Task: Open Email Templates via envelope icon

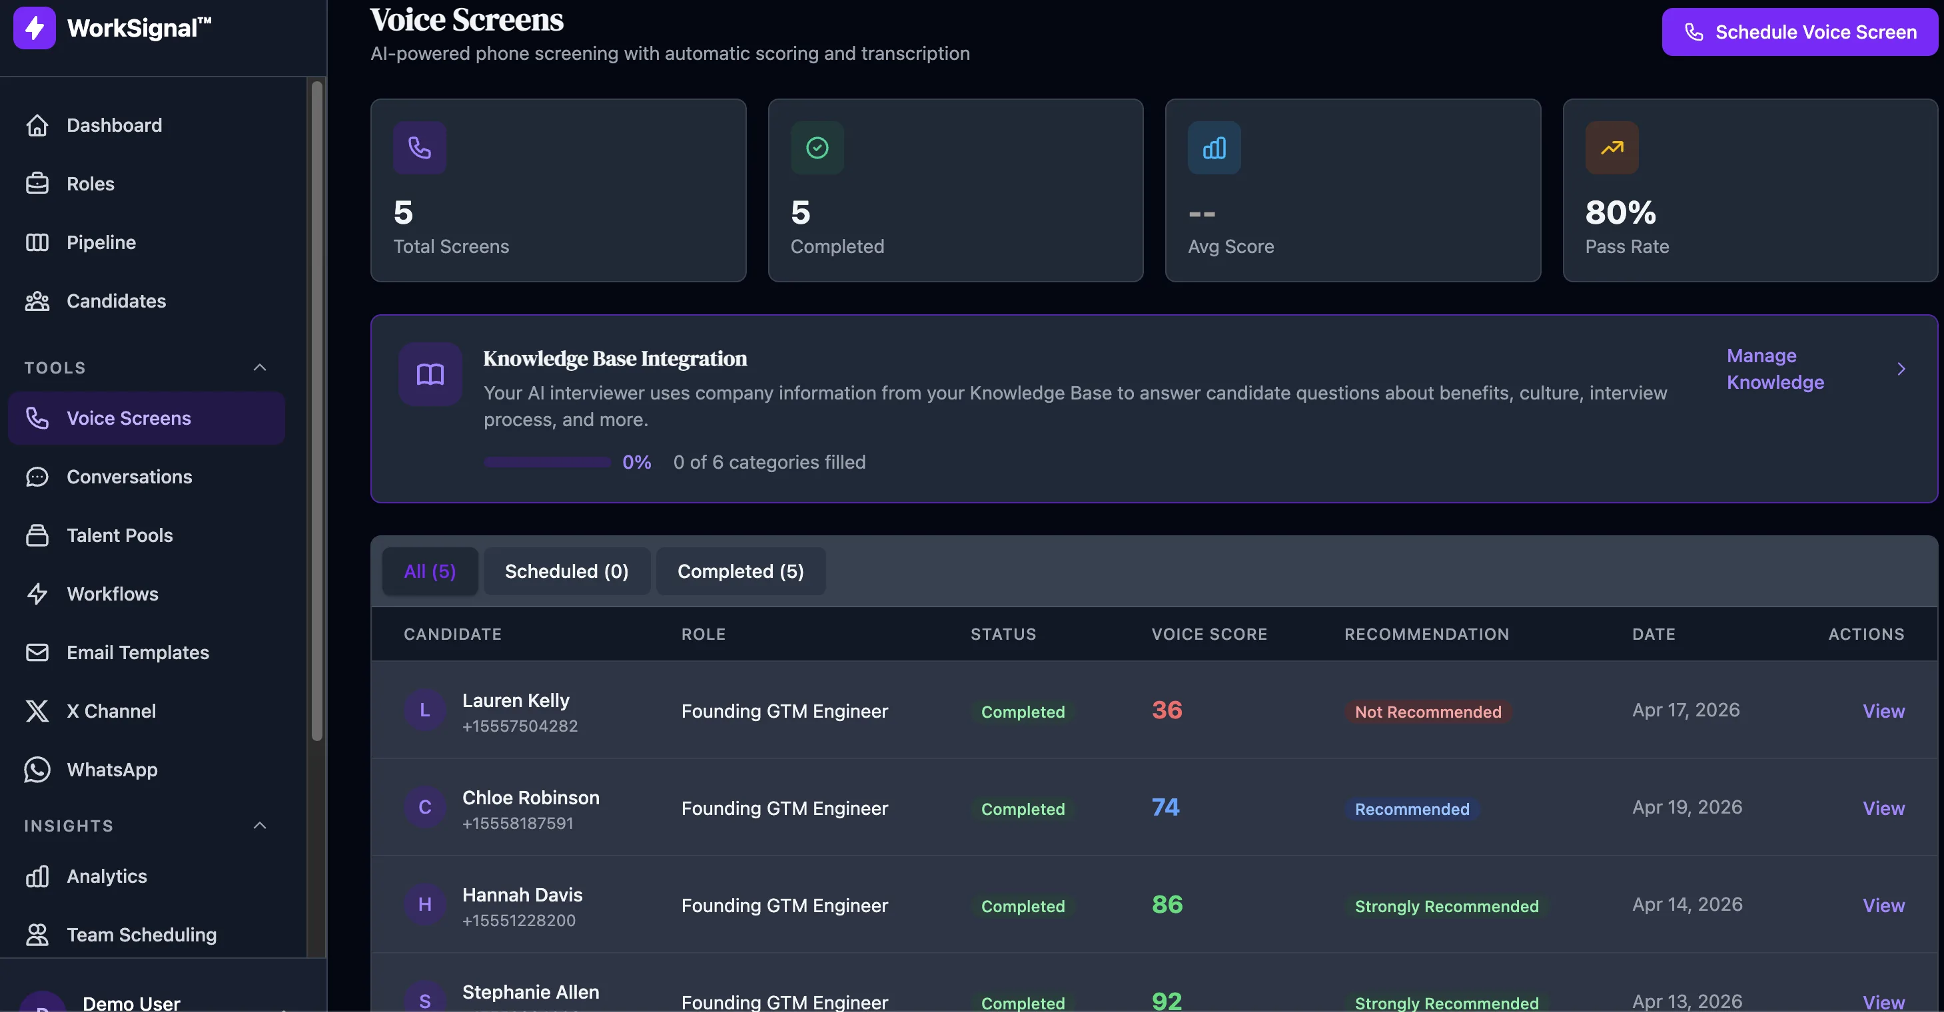Action: tap(37, 652)
